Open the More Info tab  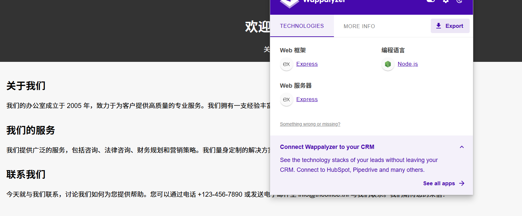point(359,26)
